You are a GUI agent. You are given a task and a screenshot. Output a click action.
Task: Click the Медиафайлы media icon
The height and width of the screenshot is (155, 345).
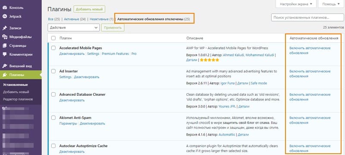5,37
